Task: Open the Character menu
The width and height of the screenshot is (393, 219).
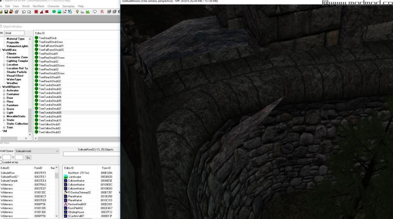Action: coord(54,6)
